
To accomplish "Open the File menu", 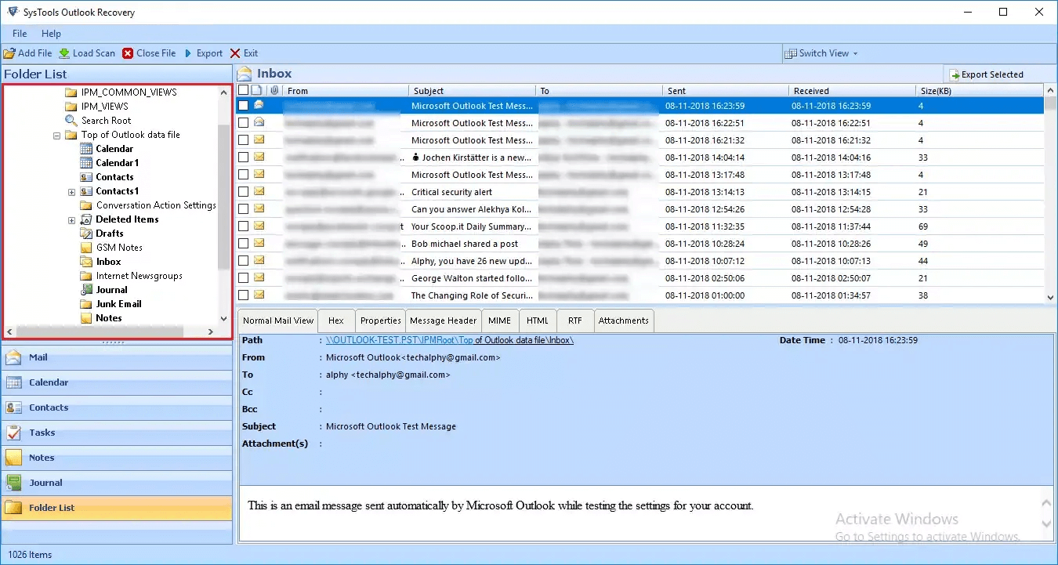I will [x=20, y=34].
